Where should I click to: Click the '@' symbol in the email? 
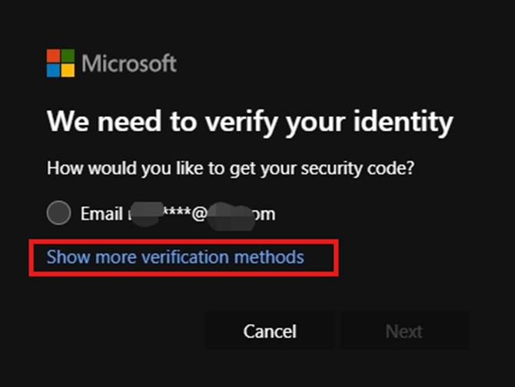click(x=199, y=214)
